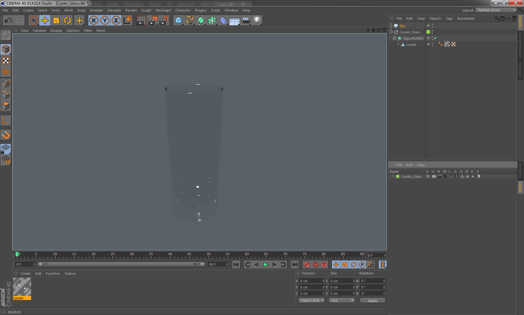Toggle Cooler_Glass layer solo dot
524x315 pixels.
coord(428,177)
